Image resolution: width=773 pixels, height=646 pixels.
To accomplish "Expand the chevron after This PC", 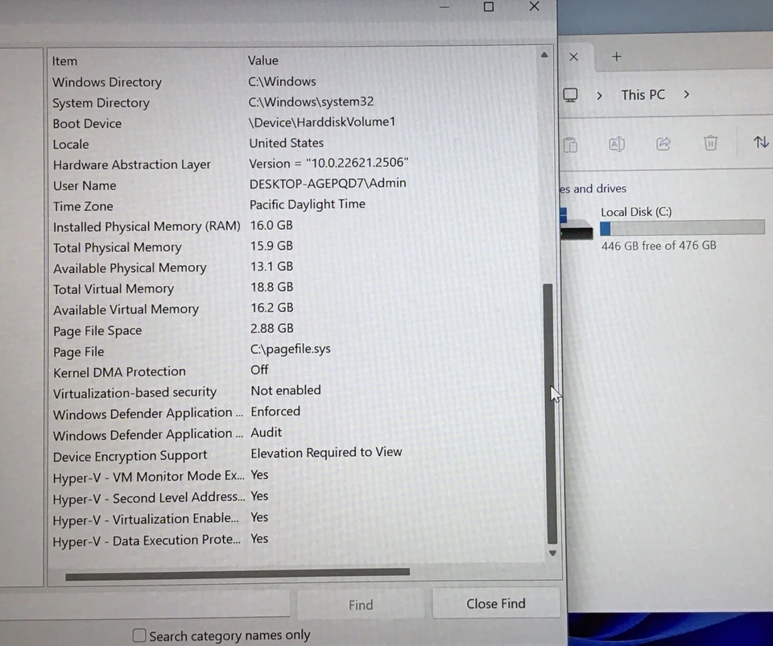I will click(686, 95).
